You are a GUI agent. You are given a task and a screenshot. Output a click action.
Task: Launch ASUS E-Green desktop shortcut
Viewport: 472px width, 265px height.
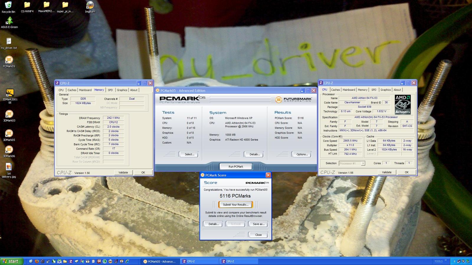coord(9,23)
